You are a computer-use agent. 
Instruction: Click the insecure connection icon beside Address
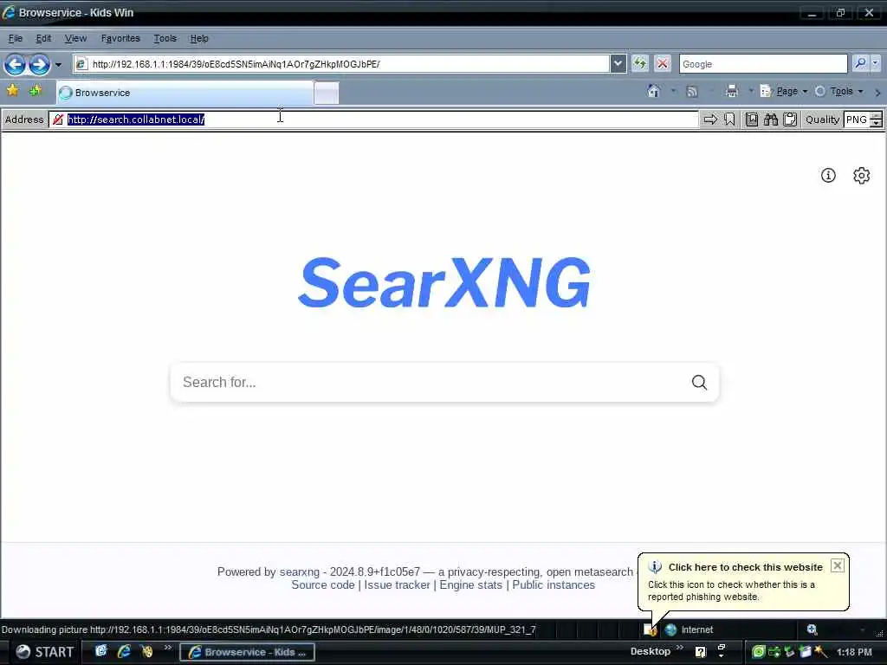tap(58, 119)
